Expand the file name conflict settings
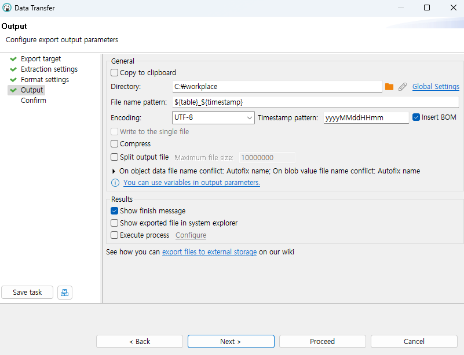 coord(114,171)
